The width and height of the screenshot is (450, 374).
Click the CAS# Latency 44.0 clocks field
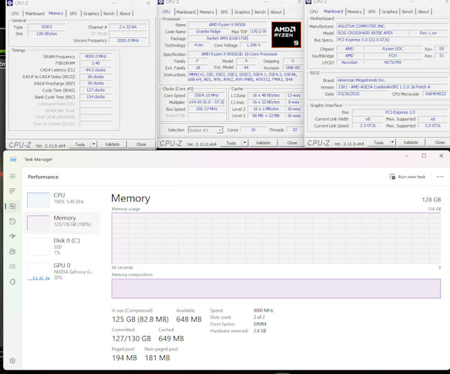pyautogui.click(x=96, y=70)
